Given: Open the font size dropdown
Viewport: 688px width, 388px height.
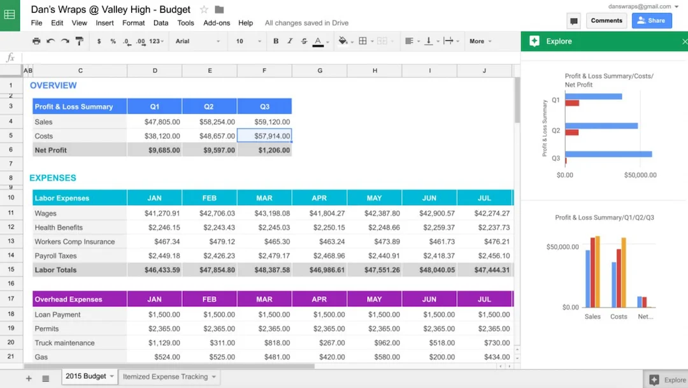Looking at the screenshot, I should click(x=247, y=41).
